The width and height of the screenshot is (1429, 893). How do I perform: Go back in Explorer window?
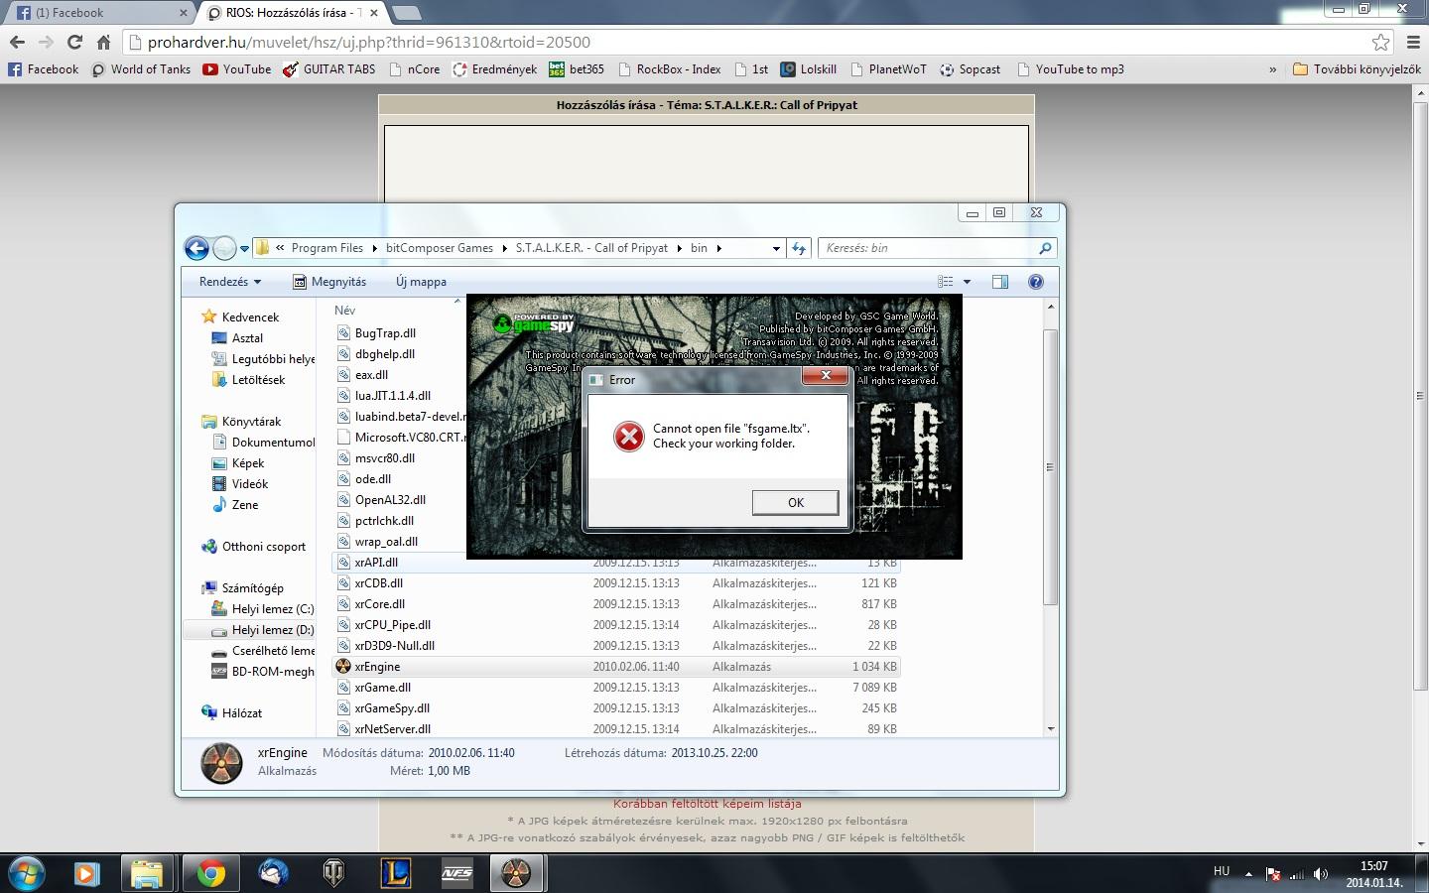pyautogui.click(x=196, y=248)
